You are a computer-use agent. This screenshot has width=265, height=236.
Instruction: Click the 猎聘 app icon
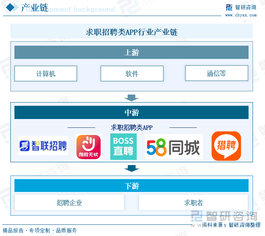pos(226,146)
